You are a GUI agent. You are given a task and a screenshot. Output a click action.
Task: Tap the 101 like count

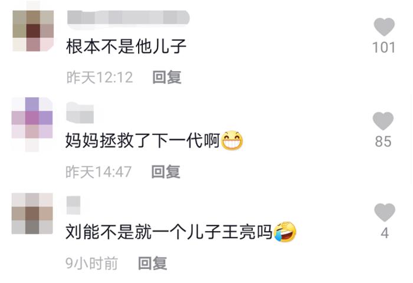(383, 48)
